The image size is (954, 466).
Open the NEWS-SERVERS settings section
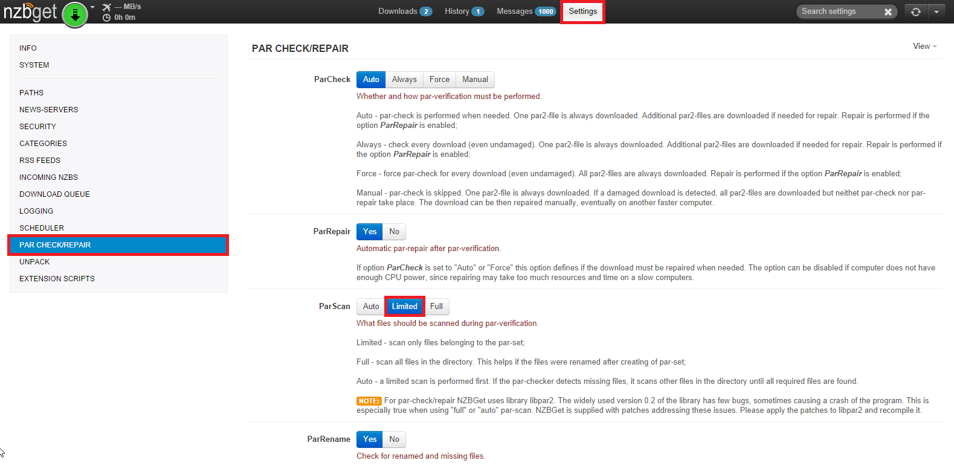click(49, 110)
